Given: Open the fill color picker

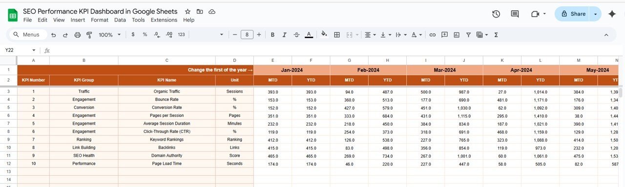Looking at the screenshot, I should click(x=324, y=35).
